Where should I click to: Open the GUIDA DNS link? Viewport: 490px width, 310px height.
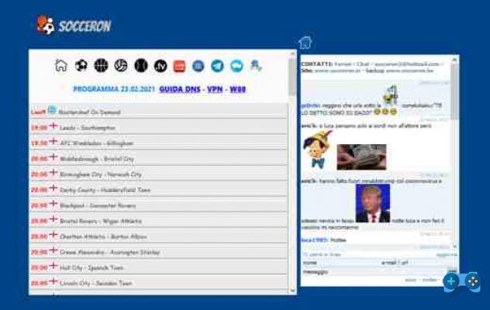[180, 89]
